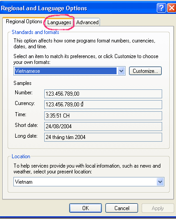This screenshot has height=219, width=176.
Task: Open the Help question mark button
Action: coord(161,8)
